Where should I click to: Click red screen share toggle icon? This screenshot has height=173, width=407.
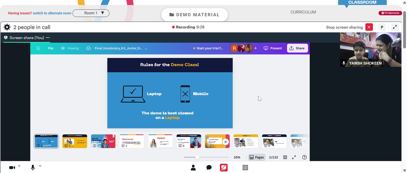coord(224,168)
